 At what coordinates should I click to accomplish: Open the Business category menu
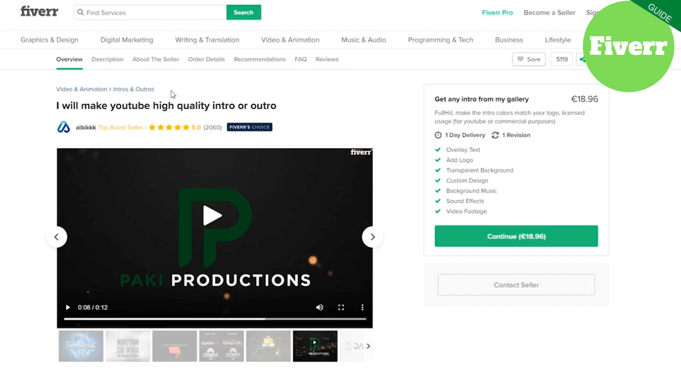pyautogui.click(x=509, y=40)
